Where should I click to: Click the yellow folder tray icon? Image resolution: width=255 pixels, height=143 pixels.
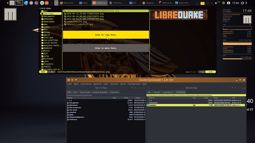(203, 3)
